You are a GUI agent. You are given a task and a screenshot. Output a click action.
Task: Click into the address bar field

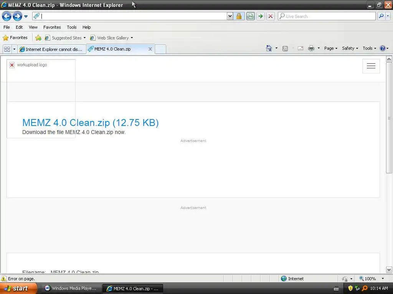130,16
